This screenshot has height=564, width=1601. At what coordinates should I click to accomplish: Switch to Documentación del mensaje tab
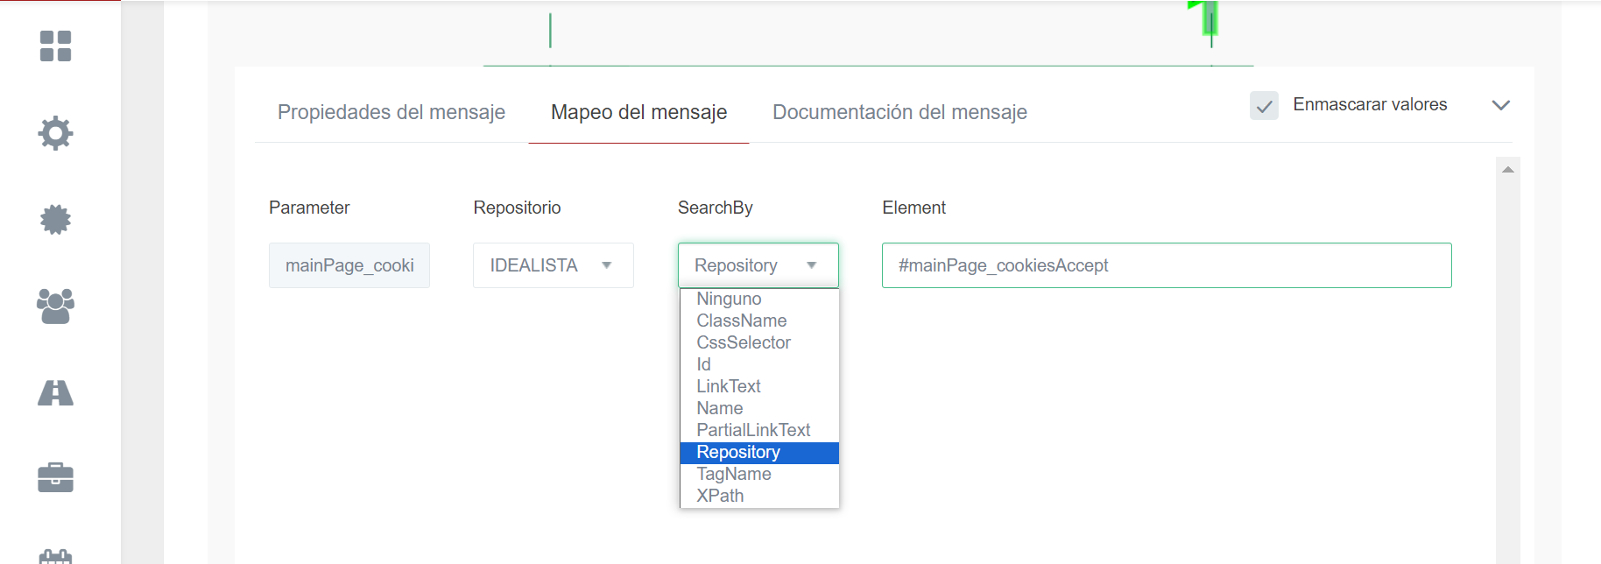pos(899,112)
